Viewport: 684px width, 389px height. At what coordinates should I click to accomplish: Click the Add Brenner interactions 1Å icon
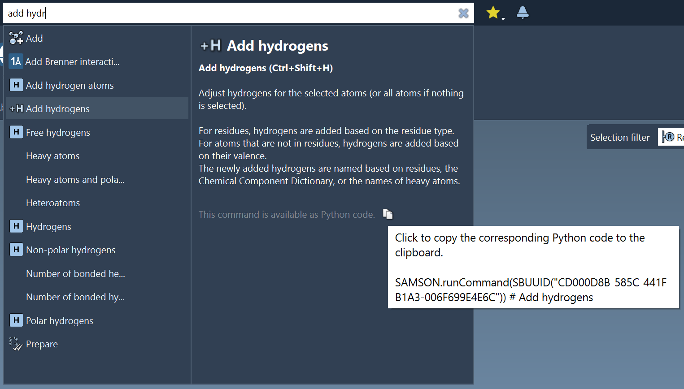16,61
